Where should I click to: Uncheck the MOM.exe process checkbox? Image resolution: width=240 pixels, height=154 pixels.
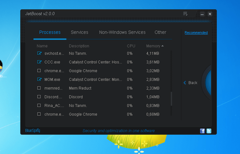pyautogui.click(x=39, y=79)
